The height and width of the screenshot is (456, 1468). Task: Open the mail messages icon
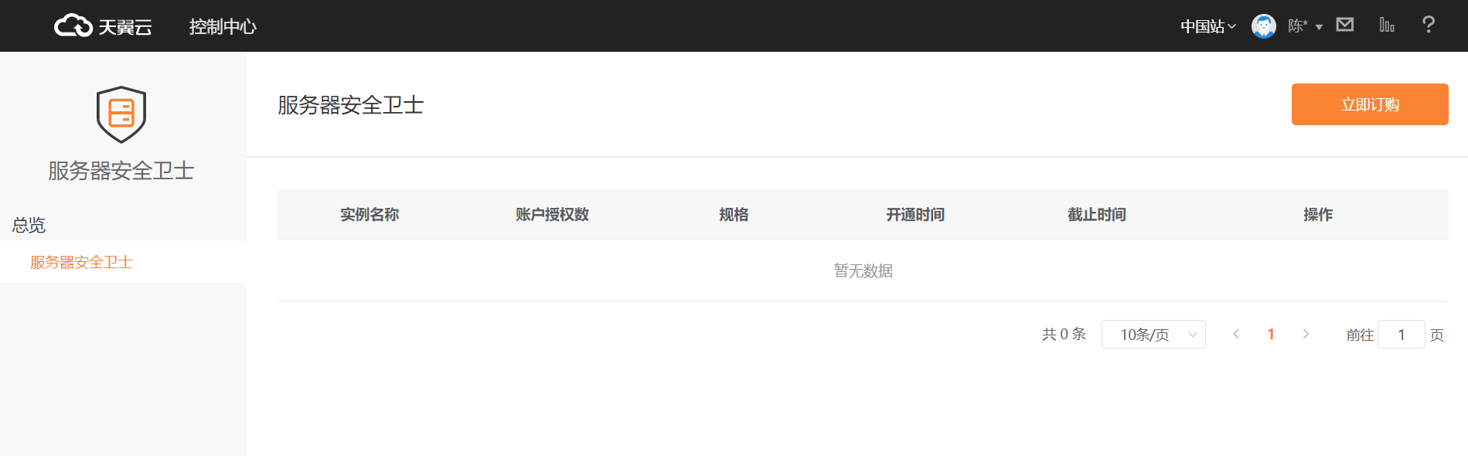[x=1345, y=25]
